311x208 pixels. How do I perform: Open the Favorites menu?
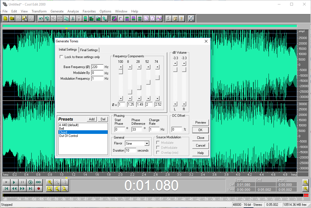click(89, 11)
